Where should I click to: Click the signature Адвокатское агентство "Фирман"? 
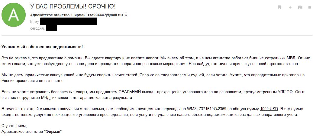(31, 131)
